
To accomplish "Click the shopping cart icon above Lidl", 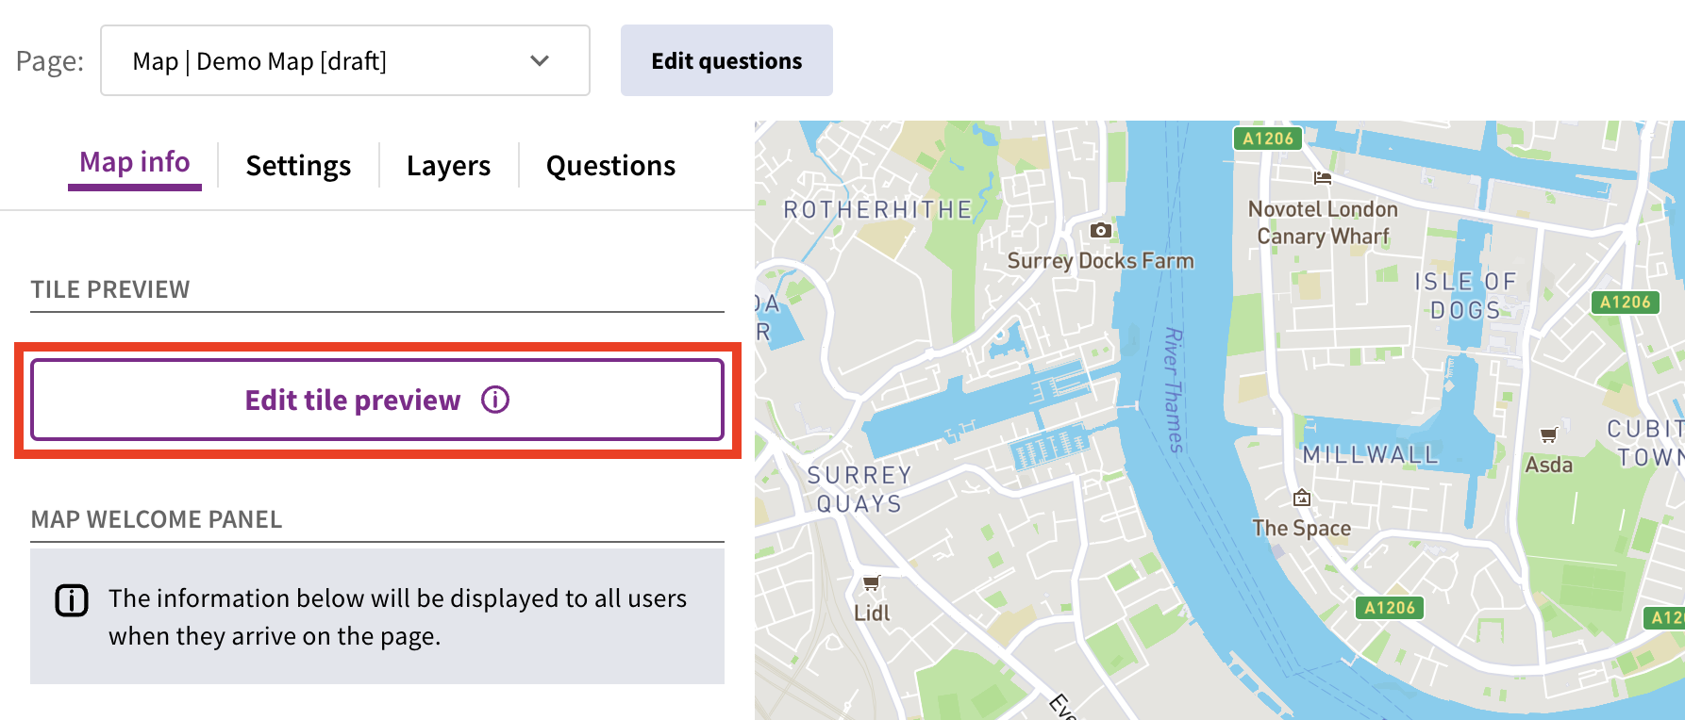I will 872,583.
